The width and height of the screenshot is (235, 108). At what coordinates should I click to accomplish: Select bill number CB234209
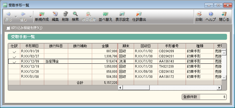172,51
